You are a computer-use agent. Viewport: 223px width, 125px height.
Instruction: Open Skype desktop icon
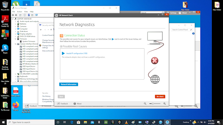(5, 49)
